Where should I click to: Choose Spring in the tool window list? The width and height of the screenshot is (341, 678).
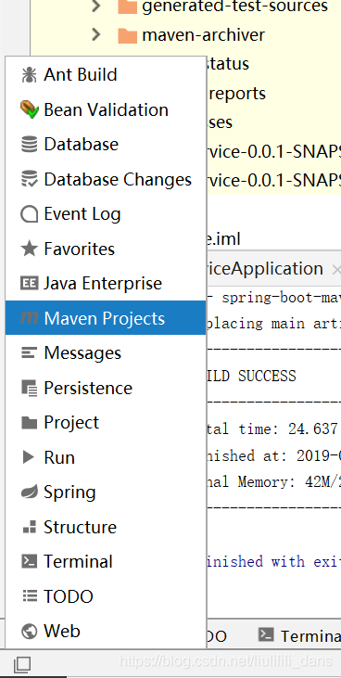click(106, 493)
